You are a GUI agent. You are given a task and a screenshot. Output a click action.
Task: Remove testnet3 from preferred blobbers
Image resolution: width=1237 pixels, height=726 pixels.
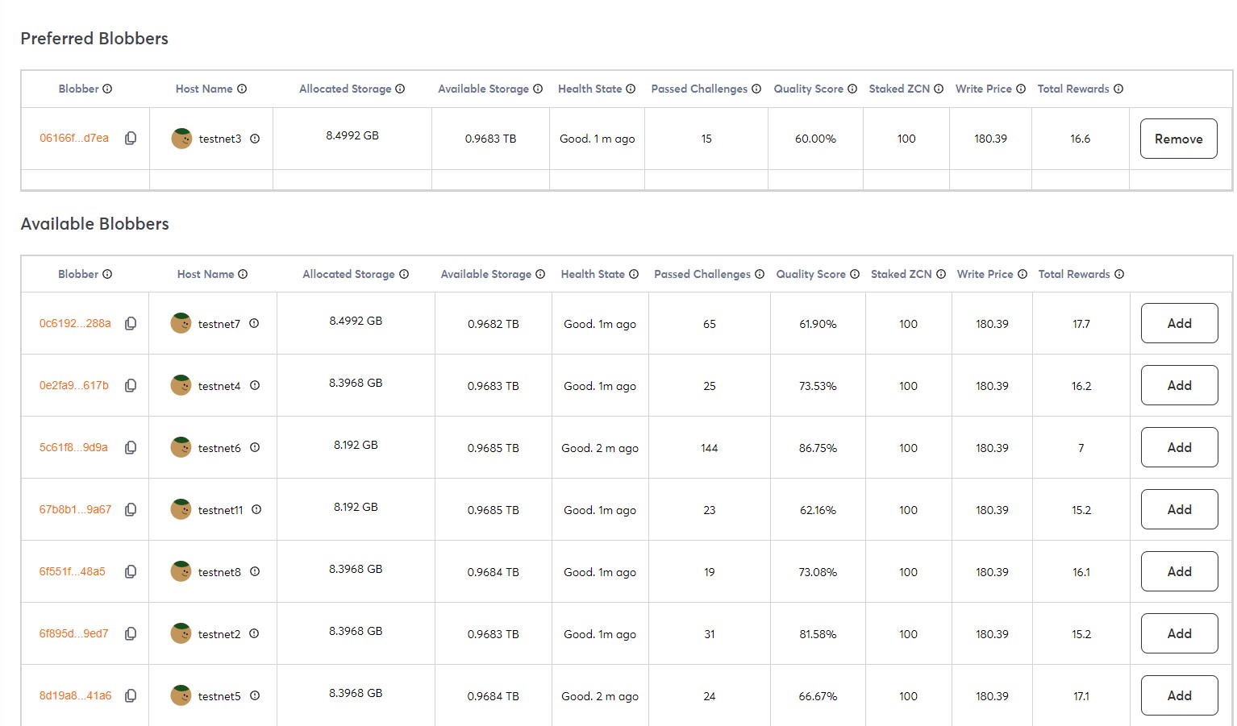1178,139
